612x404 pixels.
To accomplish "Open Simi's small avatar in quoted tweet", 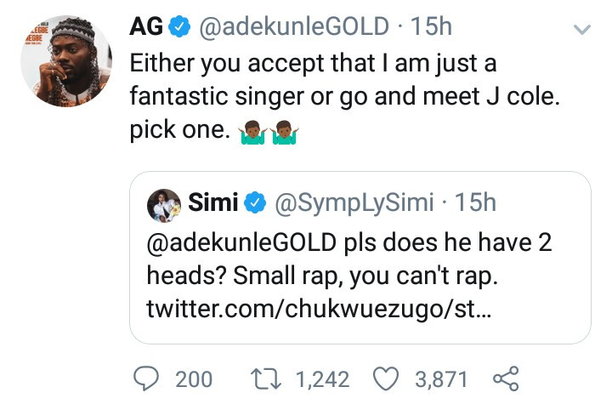I will (165, 205).
